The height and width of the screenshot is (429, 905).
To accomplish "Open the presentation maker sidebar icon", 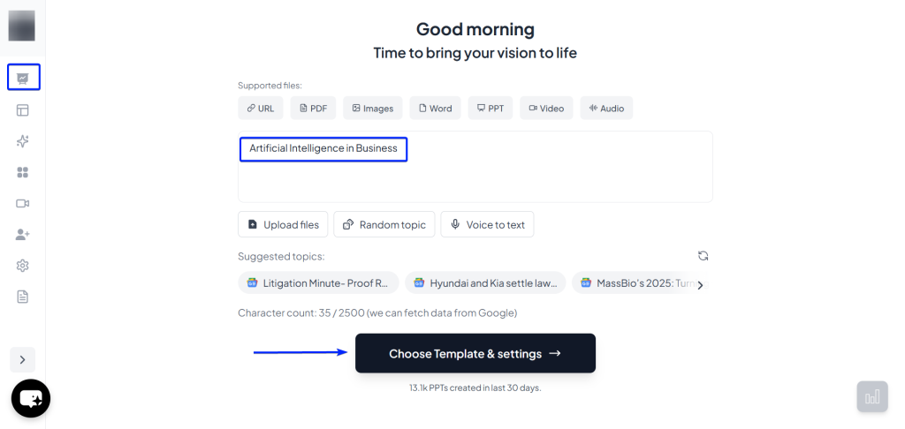I will coord(23,78).
